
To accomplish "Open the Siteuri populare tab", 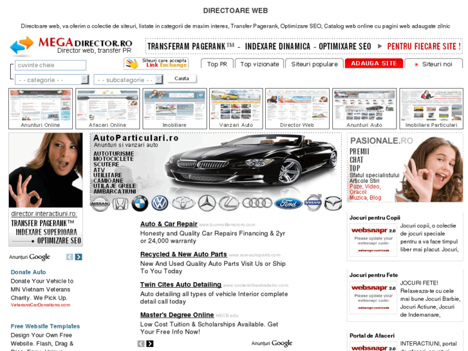I will coord(314,64).
